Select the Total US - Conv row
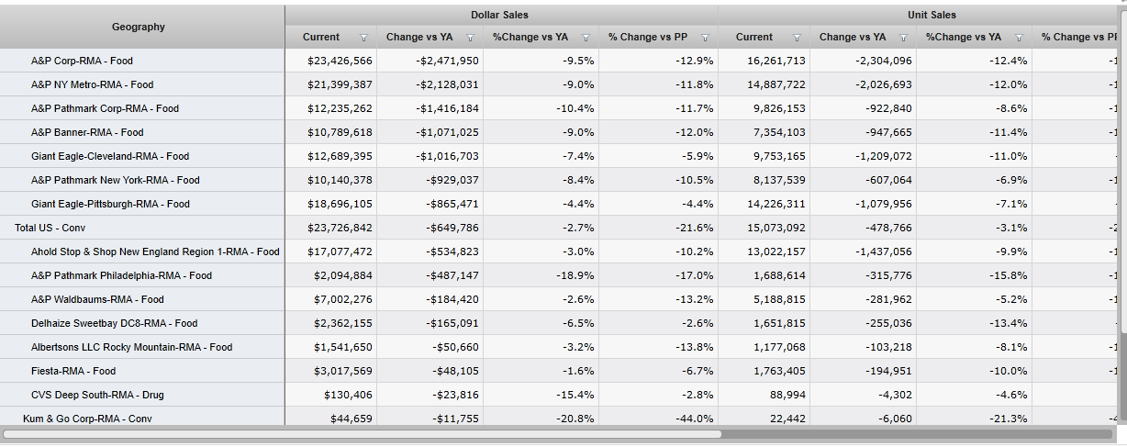The width and height of the screenshot is (1127, 447). (50, 228)
